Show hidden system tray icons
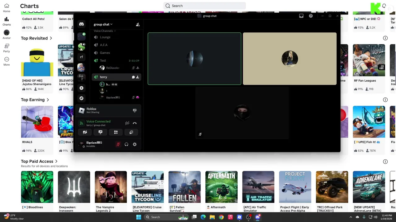 click(351, 217)
